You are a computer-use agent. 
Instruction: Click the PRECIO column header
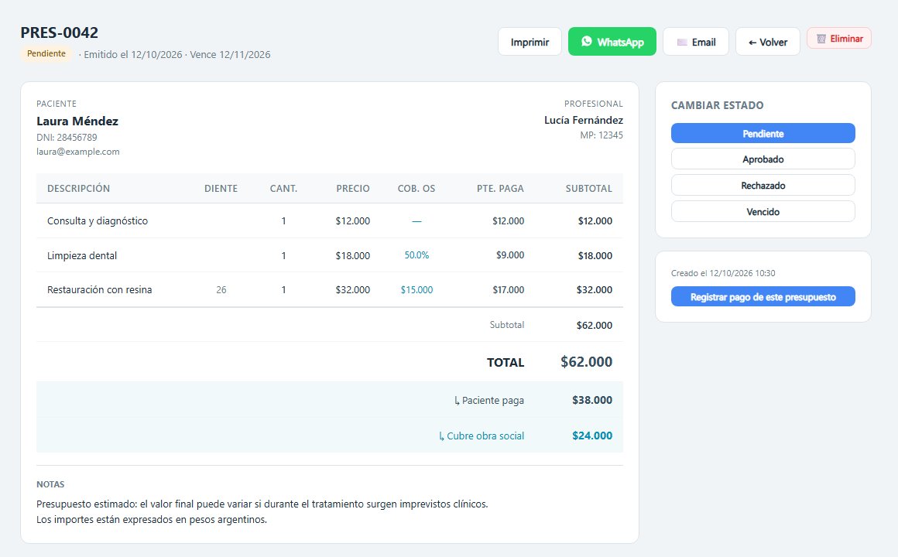pyautogui.click(x=353, y=188)
